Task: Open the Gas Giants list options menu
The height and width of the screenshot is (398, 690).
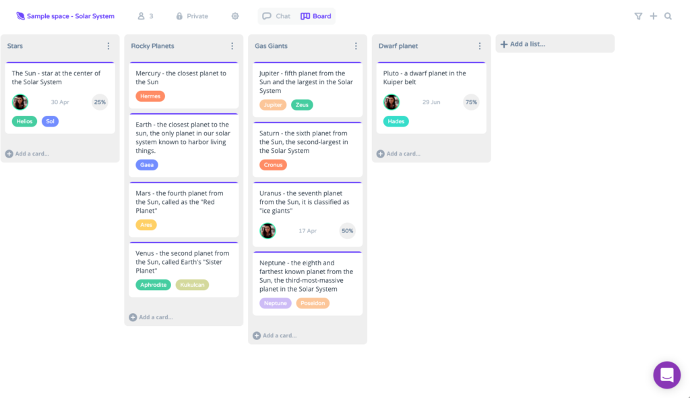Action: tap(356, 46)
